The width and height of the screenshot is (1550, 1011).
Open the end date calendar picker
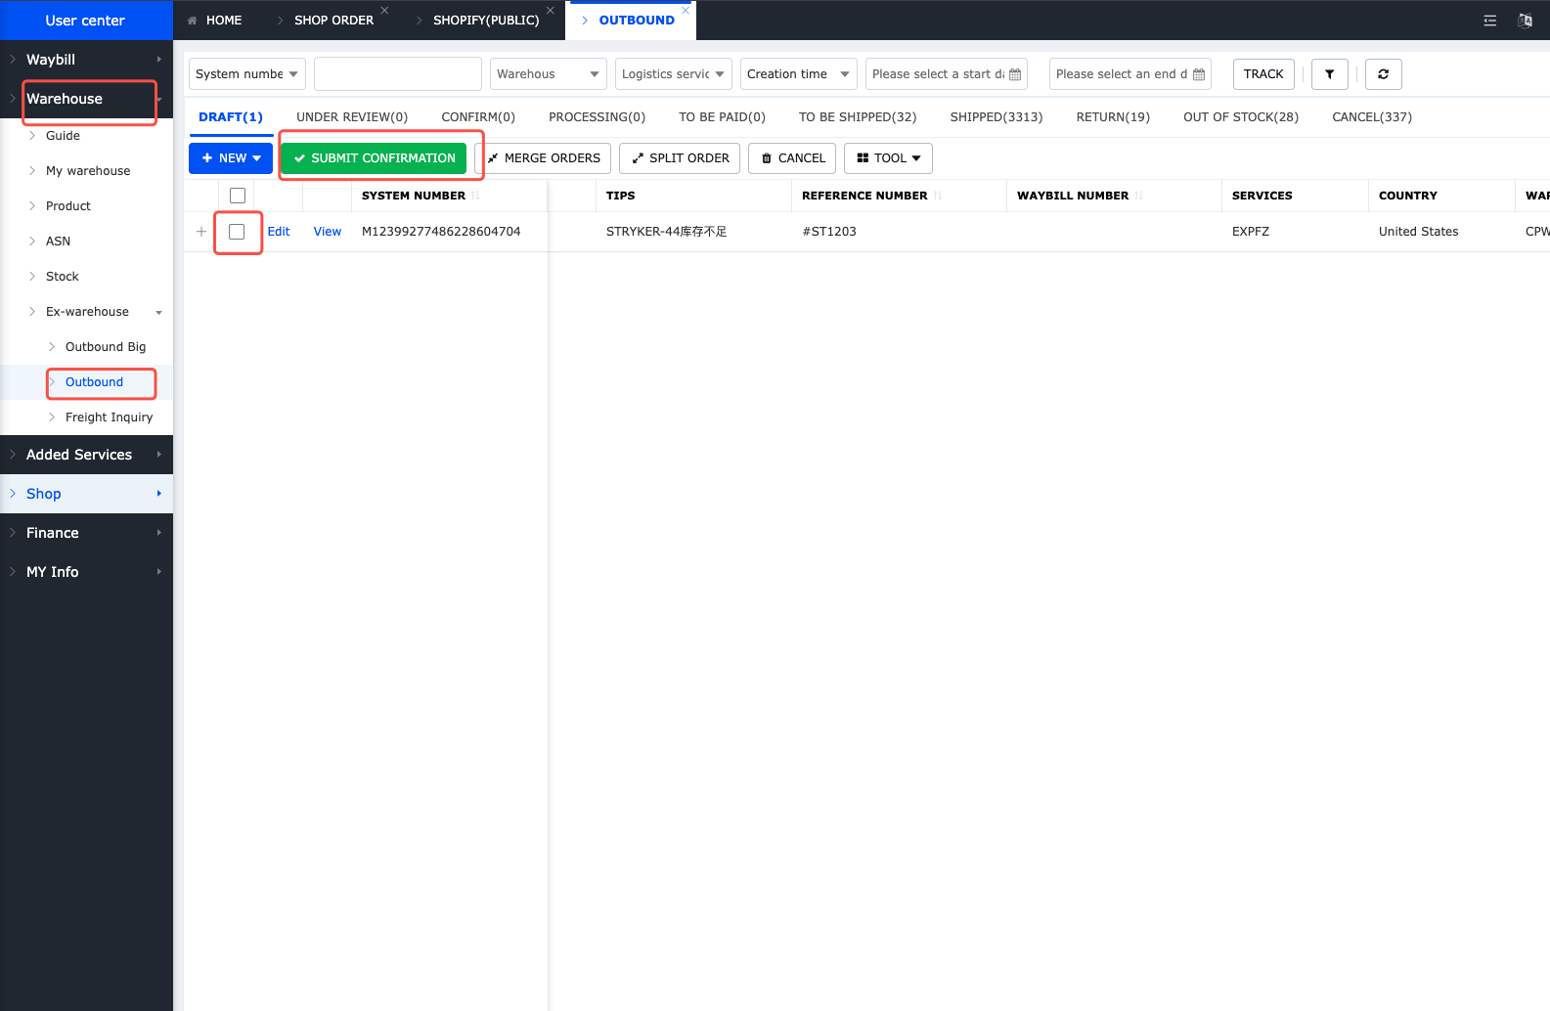pos(1199,74)
